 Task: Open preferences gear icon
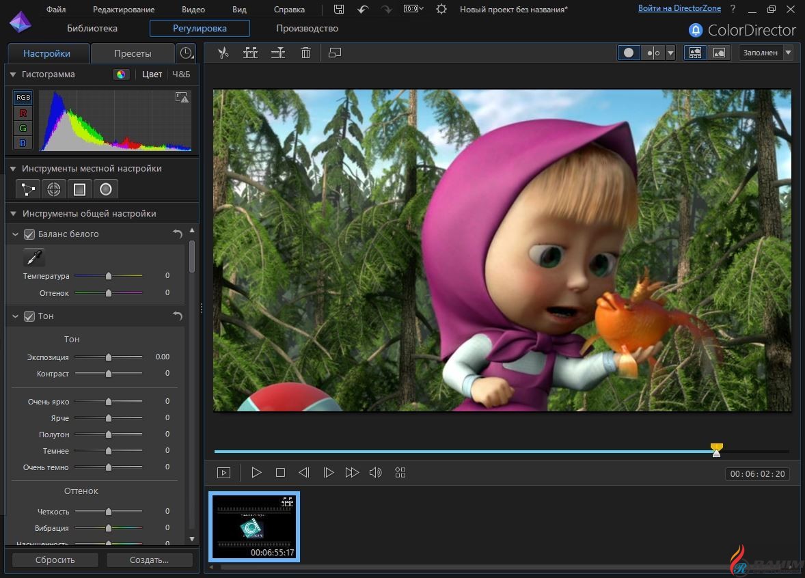(x=441, y=10)
